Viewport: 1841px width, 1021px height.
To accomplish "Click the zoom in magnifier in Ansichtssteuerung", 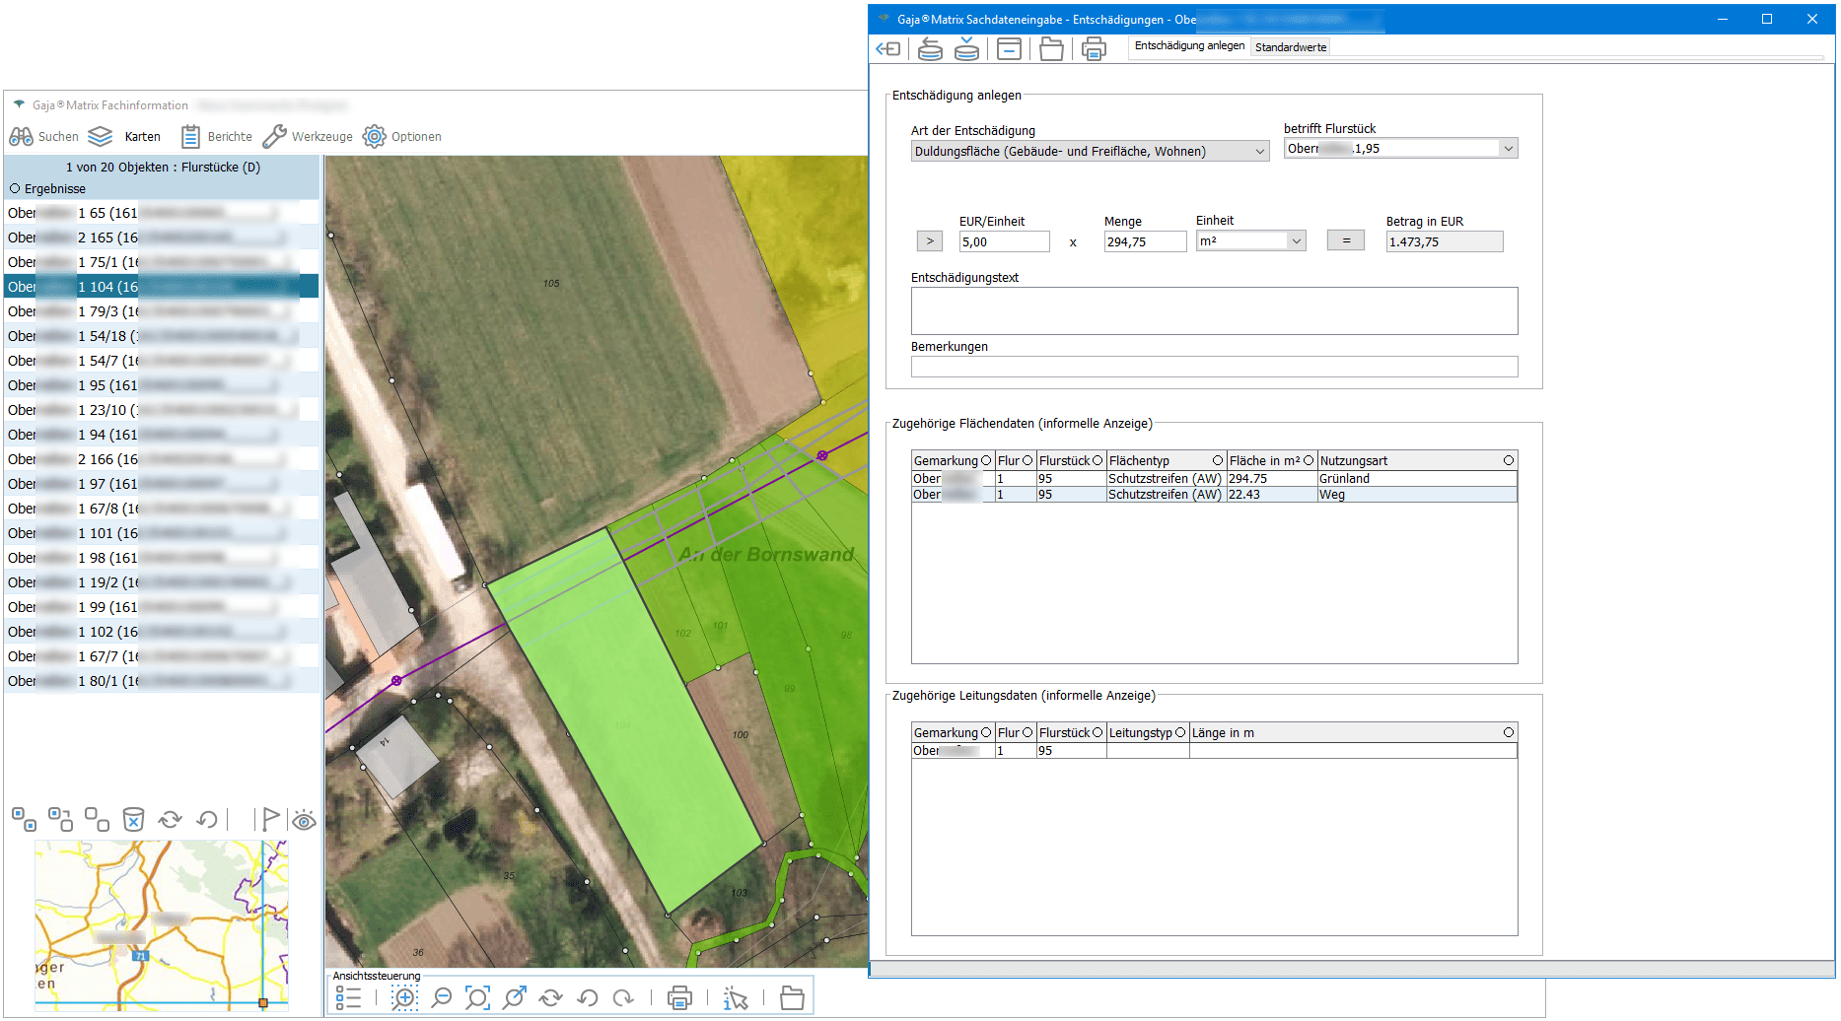I will (404, 998).
